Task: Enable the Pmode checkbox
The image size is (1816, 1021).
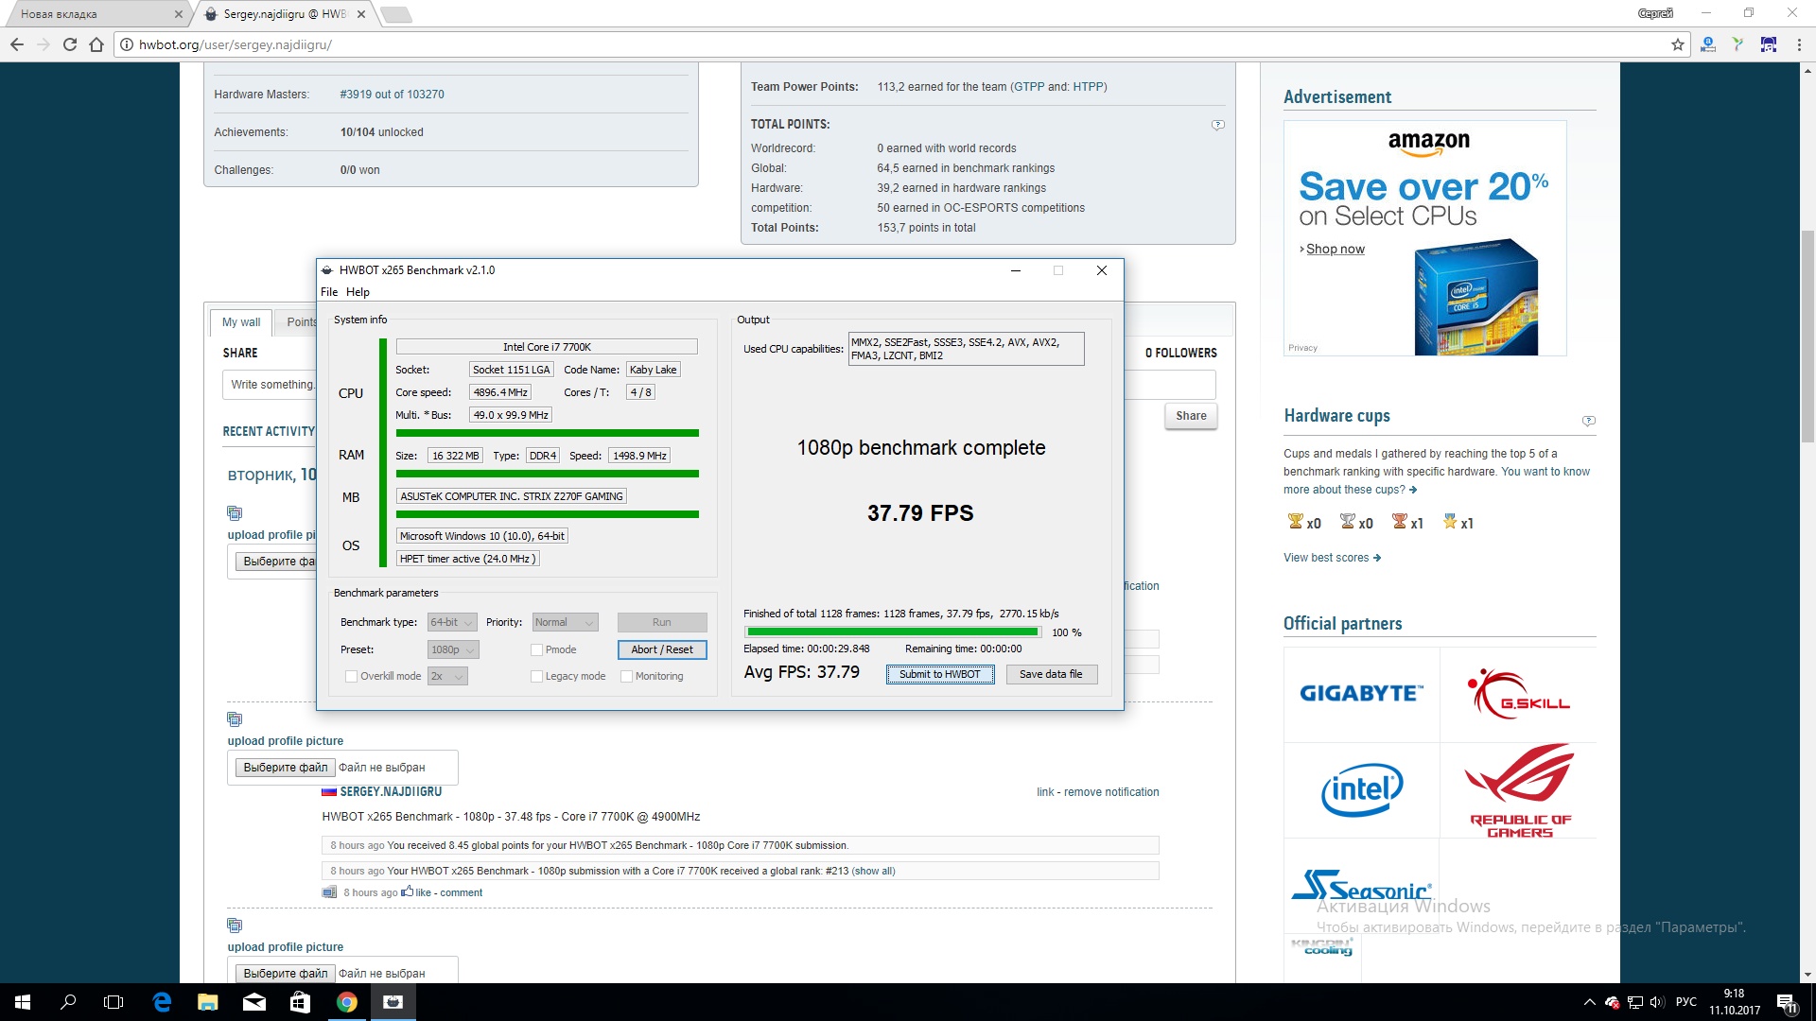Action: [536, 649]
